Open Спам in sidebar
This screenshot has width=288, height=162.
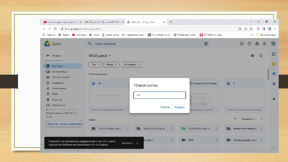tap(55, 94)
